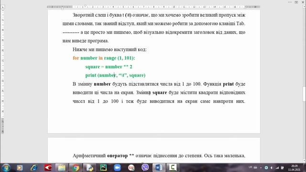Viewport: 306px width, 172px height.
Task: Click "print" at the start of the code line
Action: pos(91,75)
